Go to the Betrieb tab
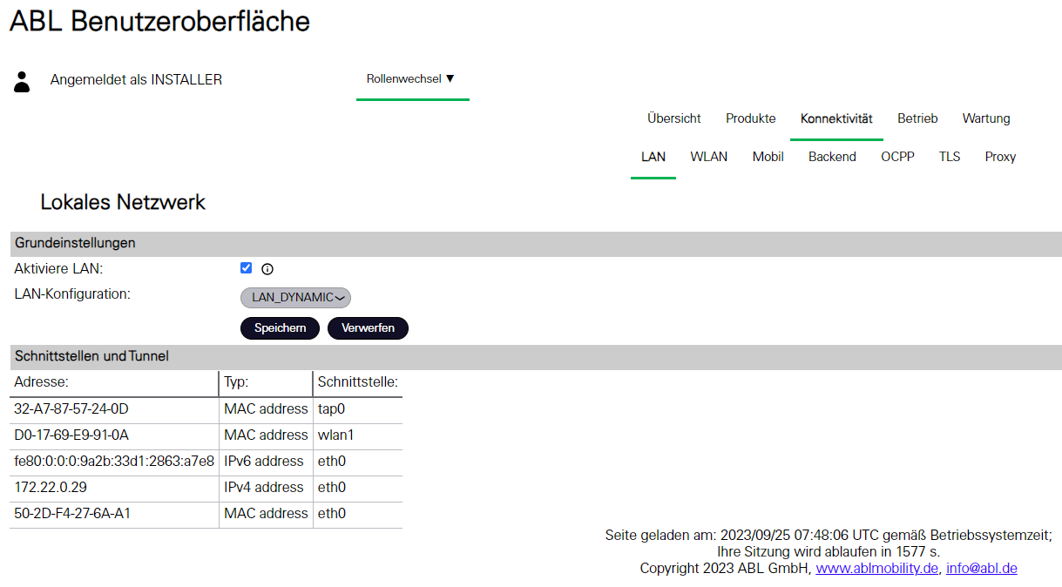The width and height of the screenshot is (1062, 587). pyautogui.click(x=917, y=118)
